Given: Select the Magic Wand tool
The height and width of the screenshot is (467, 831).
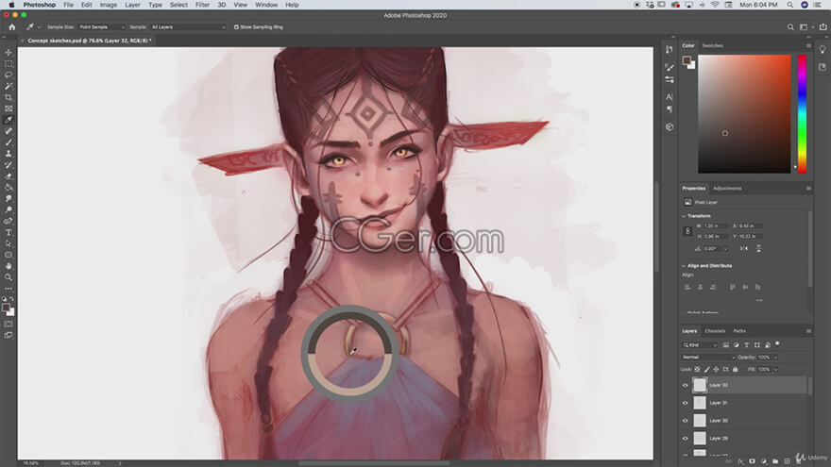Looking at the screenshot, I should tap(8, 86).
